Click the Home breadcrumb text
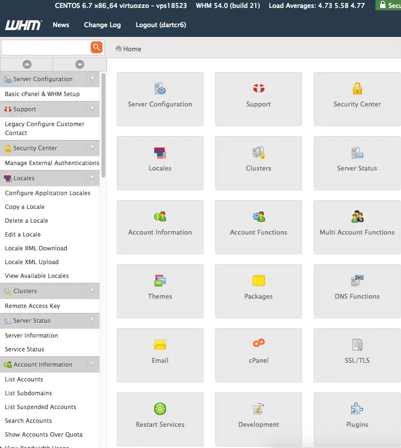Image resolution: width=401 pixels, height=448 pixels. [x=132, y=49]
